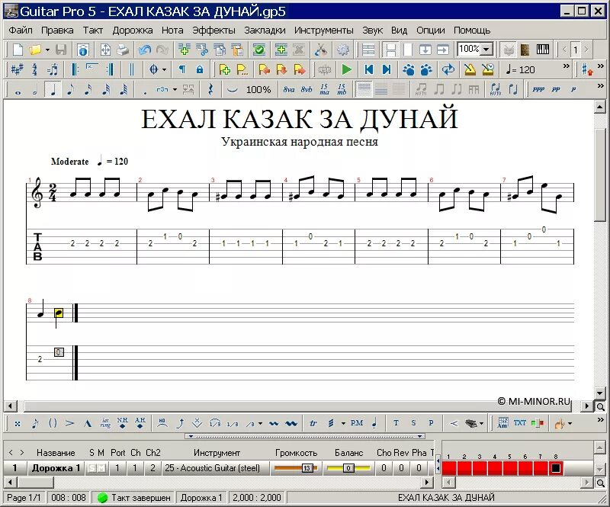The image size is (610, 507).
Task: Select the eighth note duration
Action: tap(70, 90)
